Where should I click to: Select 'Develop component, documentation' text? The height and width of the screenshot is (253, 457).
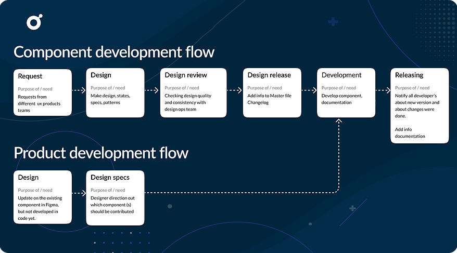tap(342, 99)
